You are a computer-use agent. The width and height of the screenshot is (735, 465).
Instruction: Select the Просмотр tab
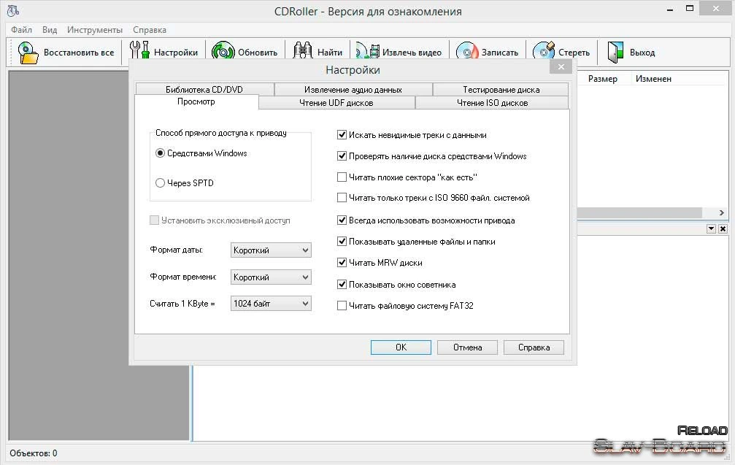(x=196, y=101)
